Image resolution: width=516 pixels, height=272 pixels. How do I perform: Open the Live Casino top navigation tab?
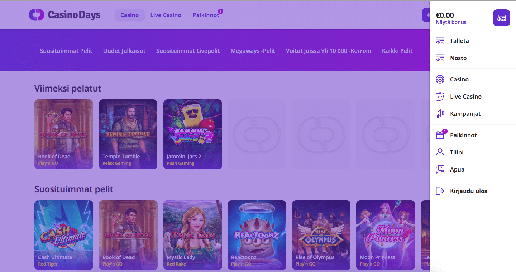[x=166, y=15]
